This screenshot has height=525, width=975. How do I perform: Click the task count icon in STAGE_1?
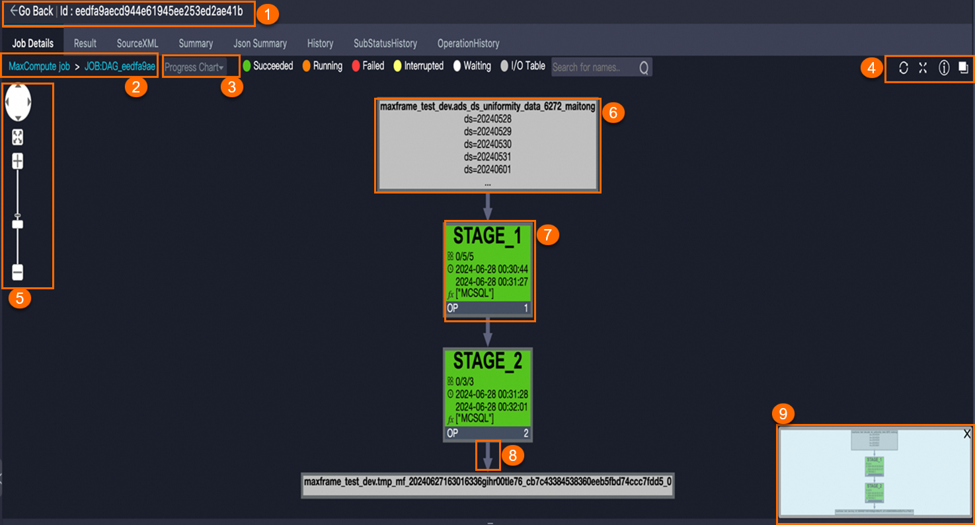(450, 257)
